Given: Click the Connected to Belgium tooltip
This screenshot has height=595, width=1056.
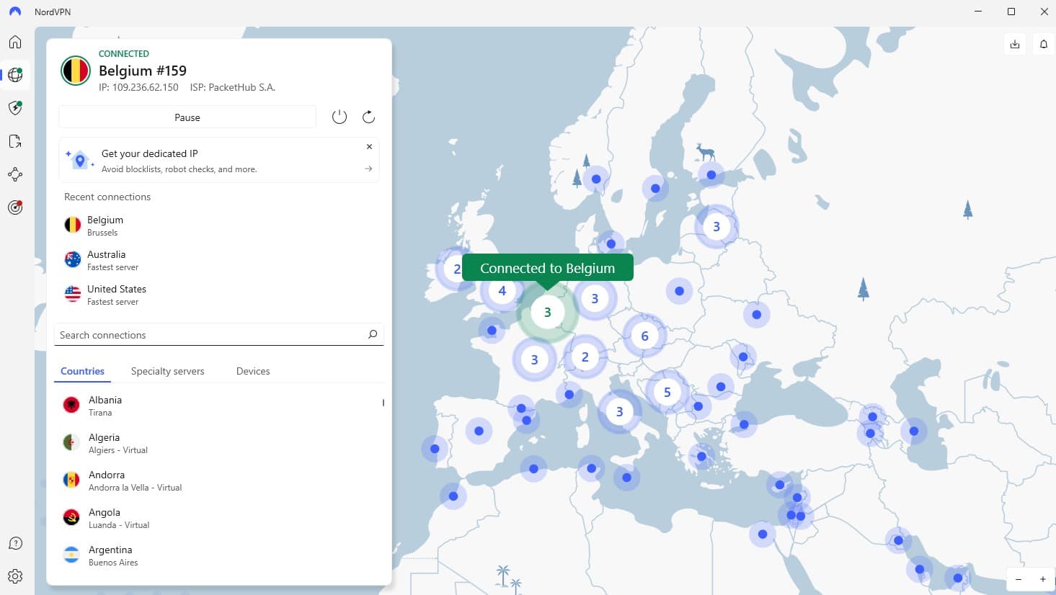Looking at the screenshot, I should tap(548, 268).
